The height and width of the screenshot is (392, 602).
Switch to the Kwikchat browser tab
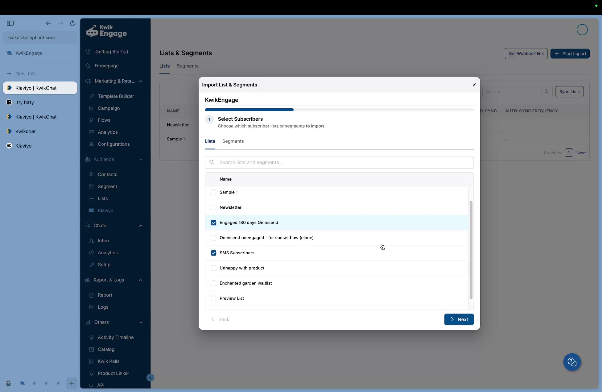(x=40, y=131)
